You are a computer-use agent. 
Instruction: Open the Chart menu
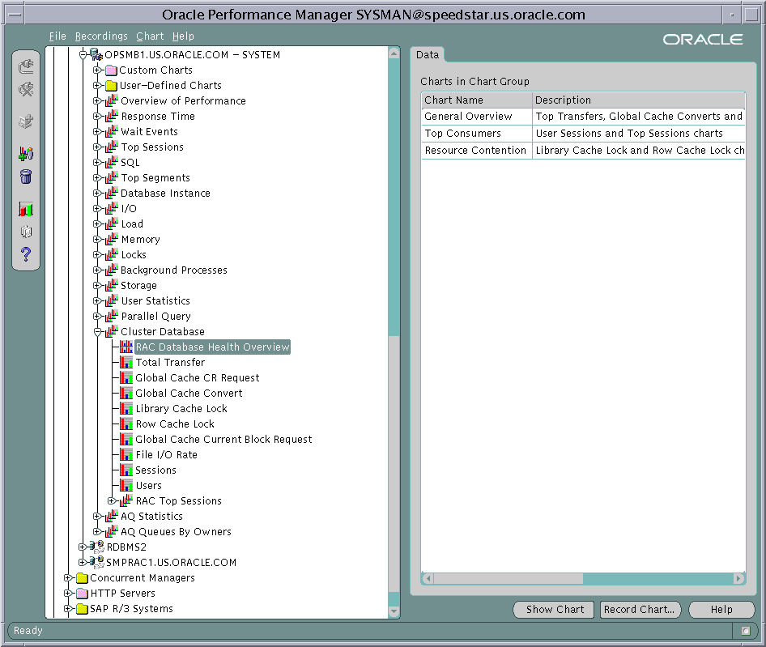pos(150,36)
